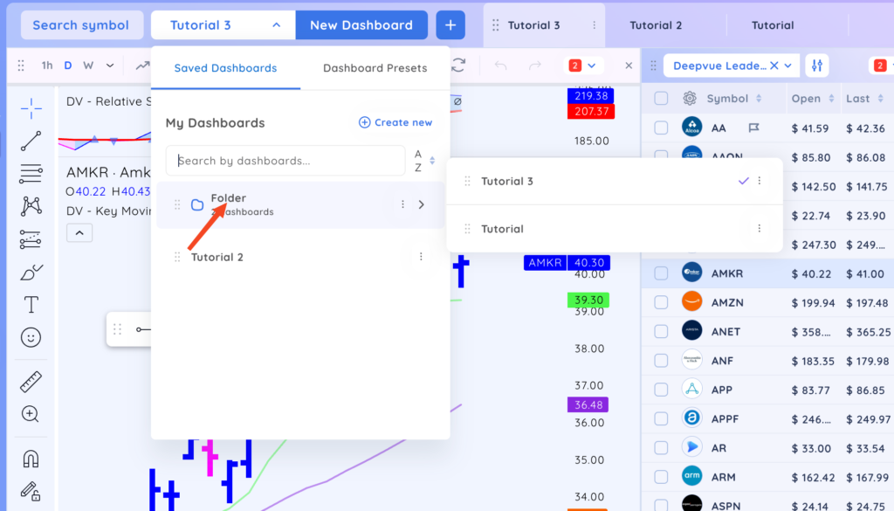Toggle magnet snap mode
The width and height of the screenshot is (894, 511).
pyautogui.click(x=31, y=459)
